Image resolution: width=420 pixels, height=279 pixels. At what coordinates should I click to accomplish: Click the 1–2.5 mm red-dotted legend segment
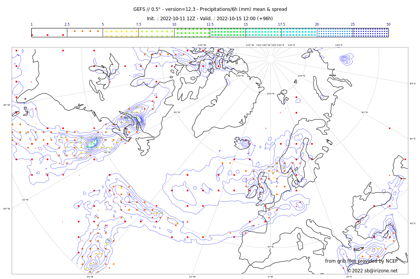(x=49, y=33)
